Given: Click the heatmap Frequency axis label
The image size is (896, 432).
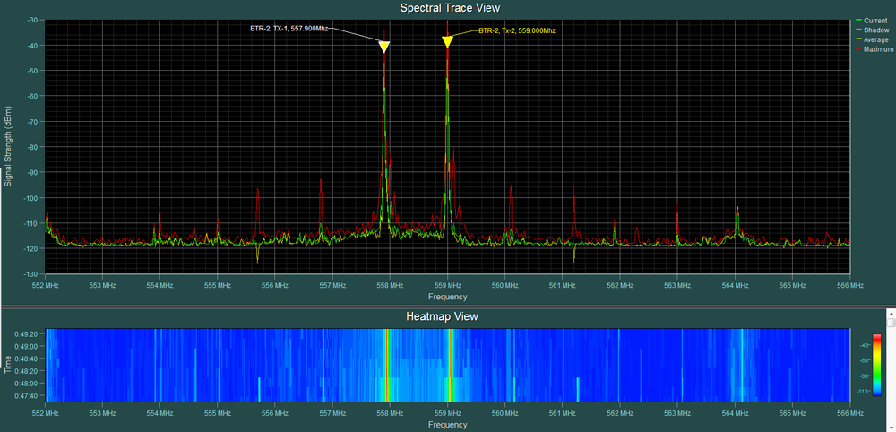Looking at the screenshot, I should click(447, 425).
